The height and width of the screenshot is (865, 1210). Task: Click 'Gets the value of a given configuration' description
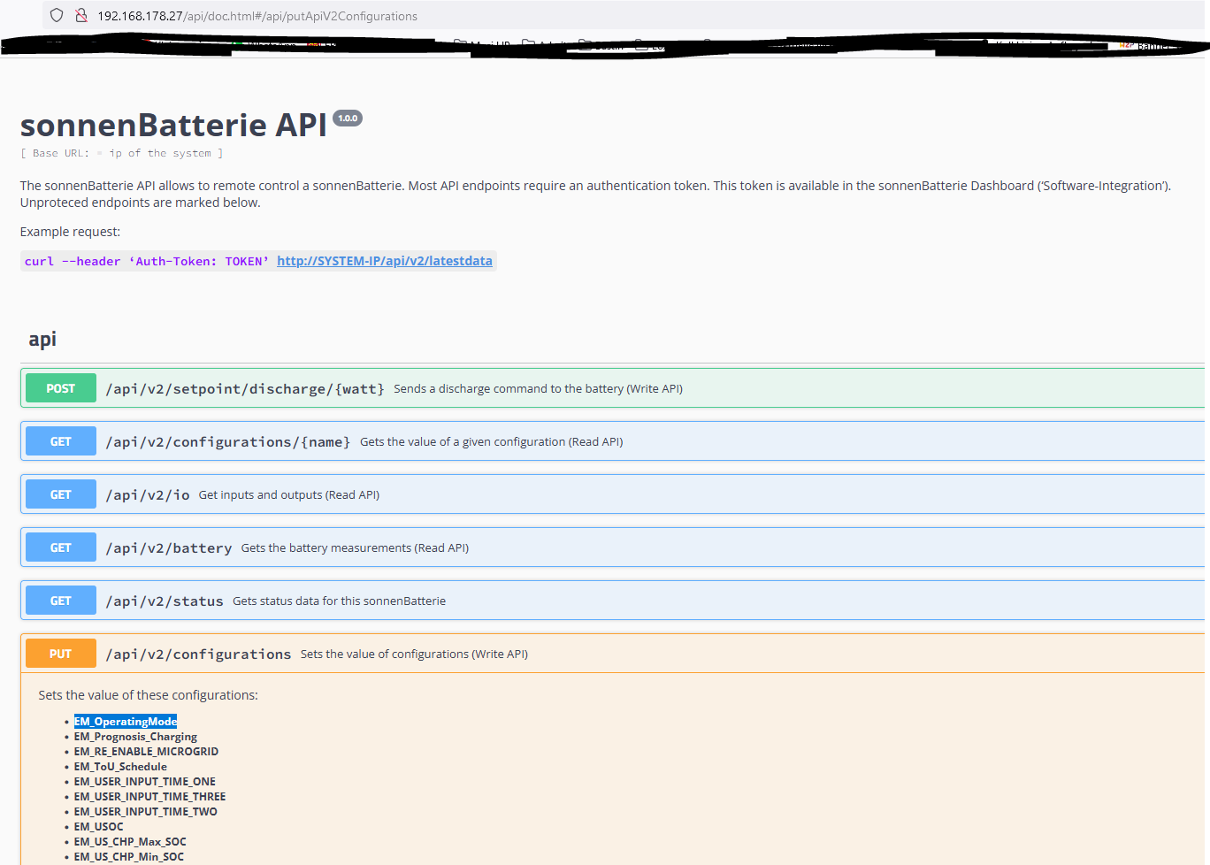(491, 441)
